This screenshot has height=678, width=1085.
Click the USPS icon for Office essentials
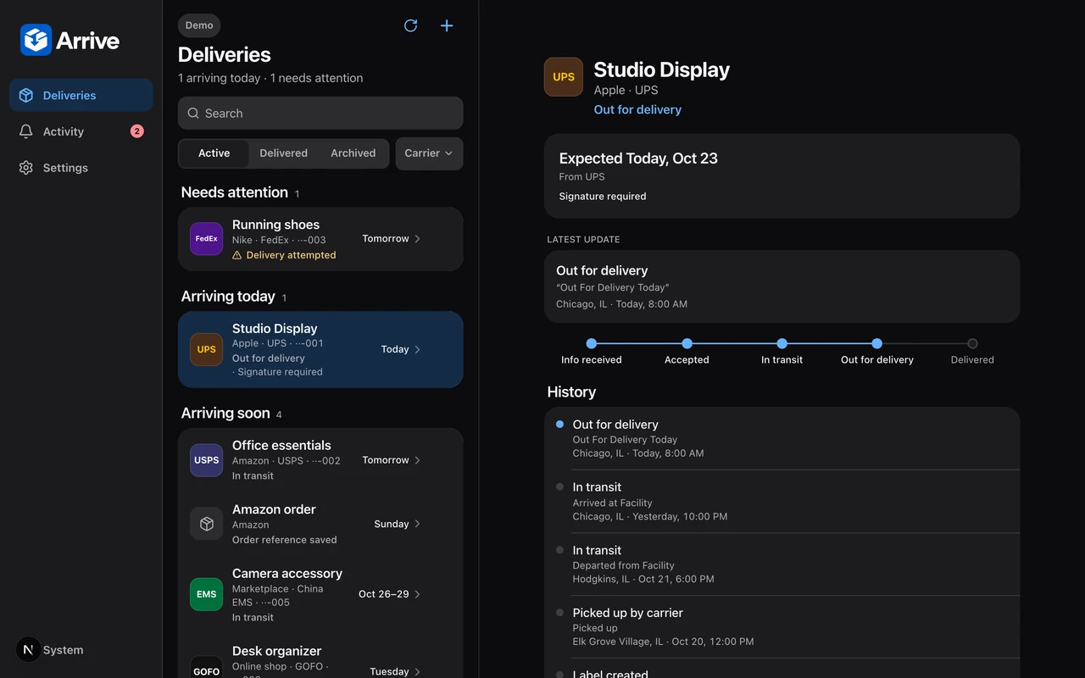(206, 460)
